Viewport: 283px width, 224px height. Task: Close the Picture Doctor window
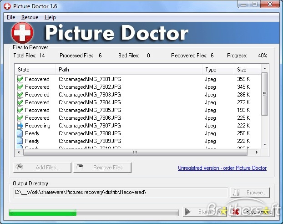[x=270, y=5]
